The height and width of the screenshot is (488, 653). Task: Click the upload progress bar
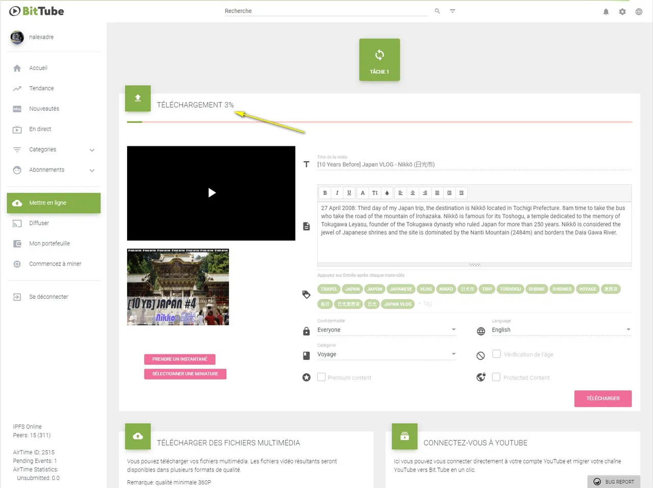coord(380,122)
